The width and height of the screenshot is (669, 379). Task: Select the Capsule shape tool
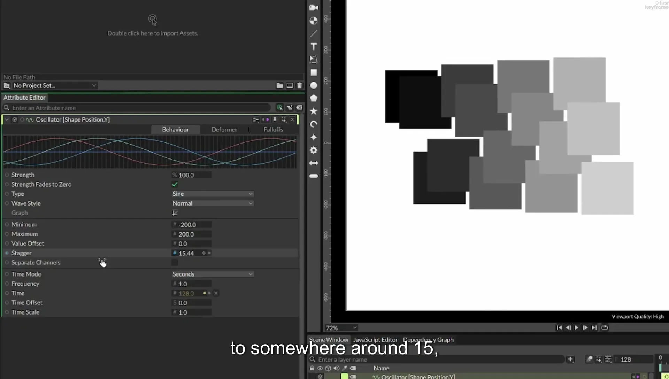[x=314, y=176]
